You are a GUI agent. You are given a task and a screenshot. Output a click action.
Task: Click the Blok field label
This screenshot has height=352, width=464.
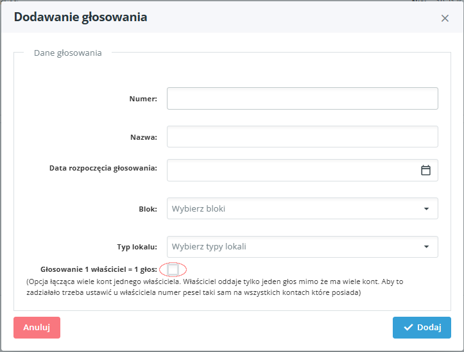tap(148, 208)
